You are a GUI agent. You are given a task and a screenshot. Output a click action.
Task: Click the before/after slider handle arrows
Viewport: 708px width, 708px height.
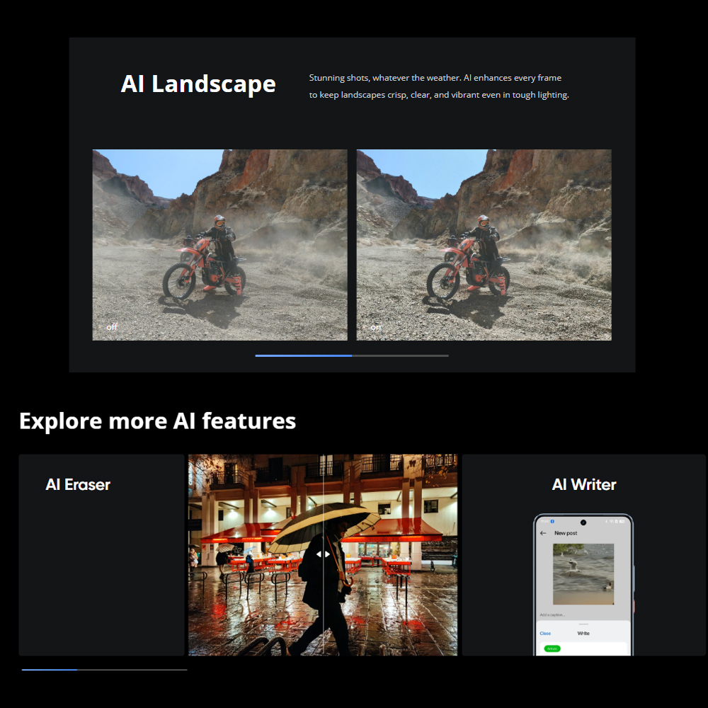[x=323, y=554]
